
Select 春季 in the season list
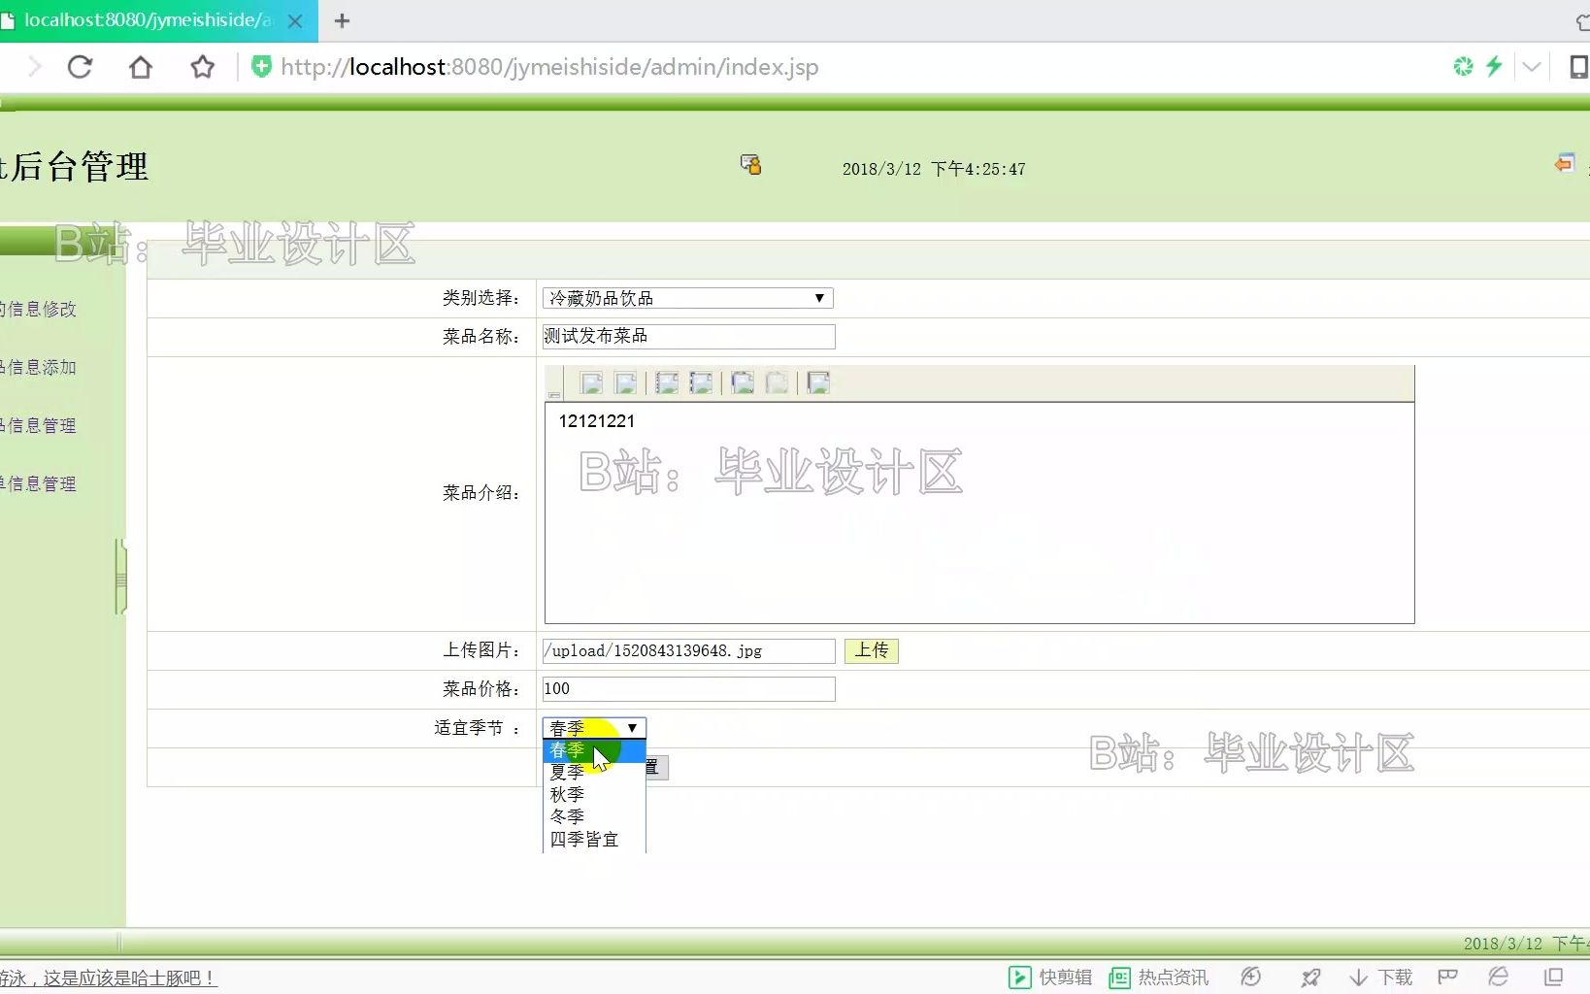[593, 750]
